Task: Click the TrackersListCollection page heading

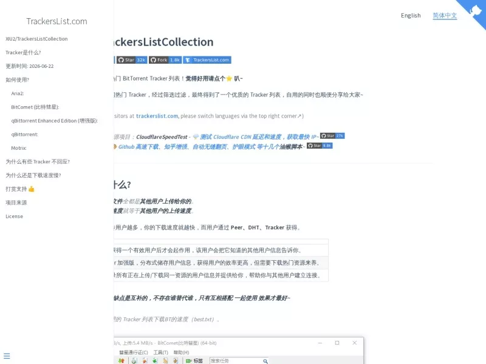Action: pos(163,42)
